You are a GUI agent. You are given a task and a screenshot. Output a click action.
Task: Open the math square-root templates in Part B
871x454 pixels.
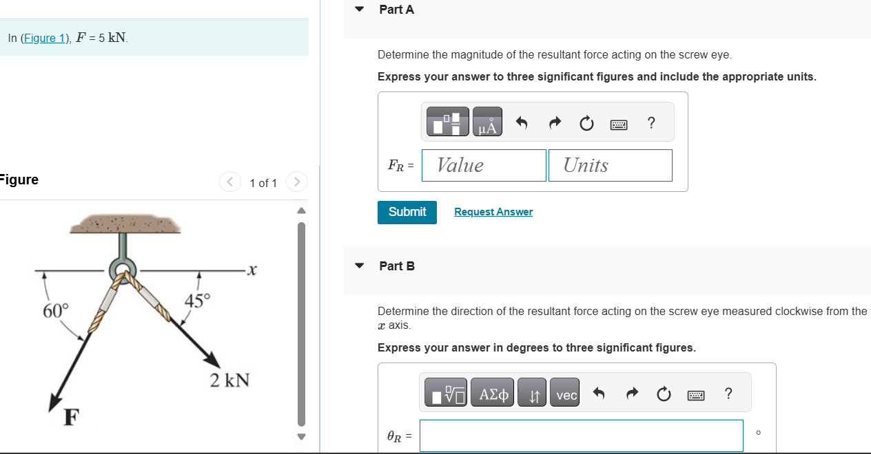[445, 393]
